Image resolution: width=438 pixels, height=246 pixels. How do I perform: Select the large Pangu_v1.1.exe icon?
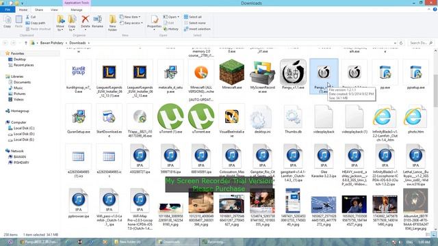[293, 72]
